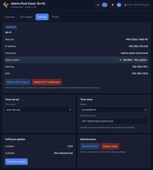Click the Online status indicator badge
The image size is (153, 170).
(137, 5)
